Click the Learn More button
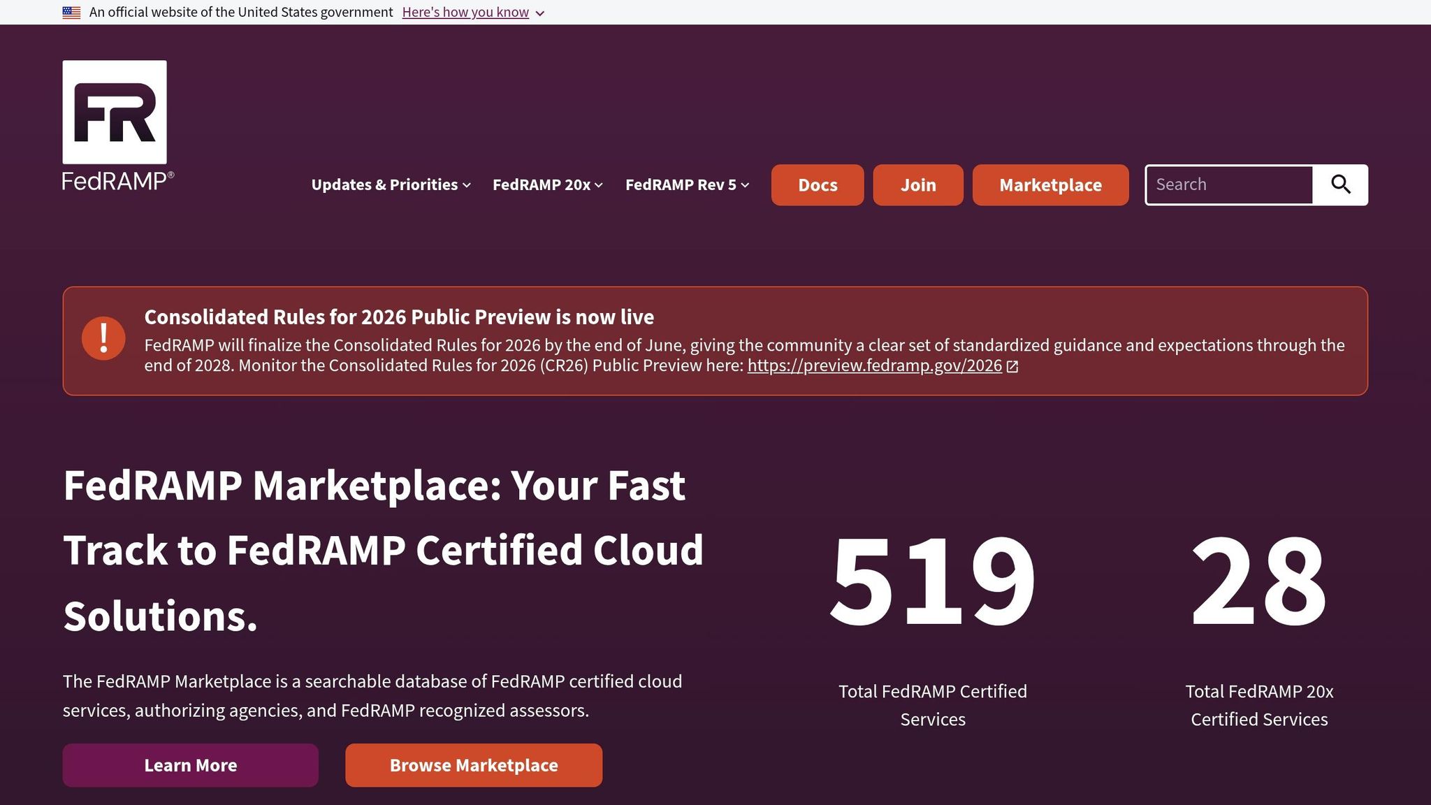Viewport: 1431px width, 805px height. (191, 765)
